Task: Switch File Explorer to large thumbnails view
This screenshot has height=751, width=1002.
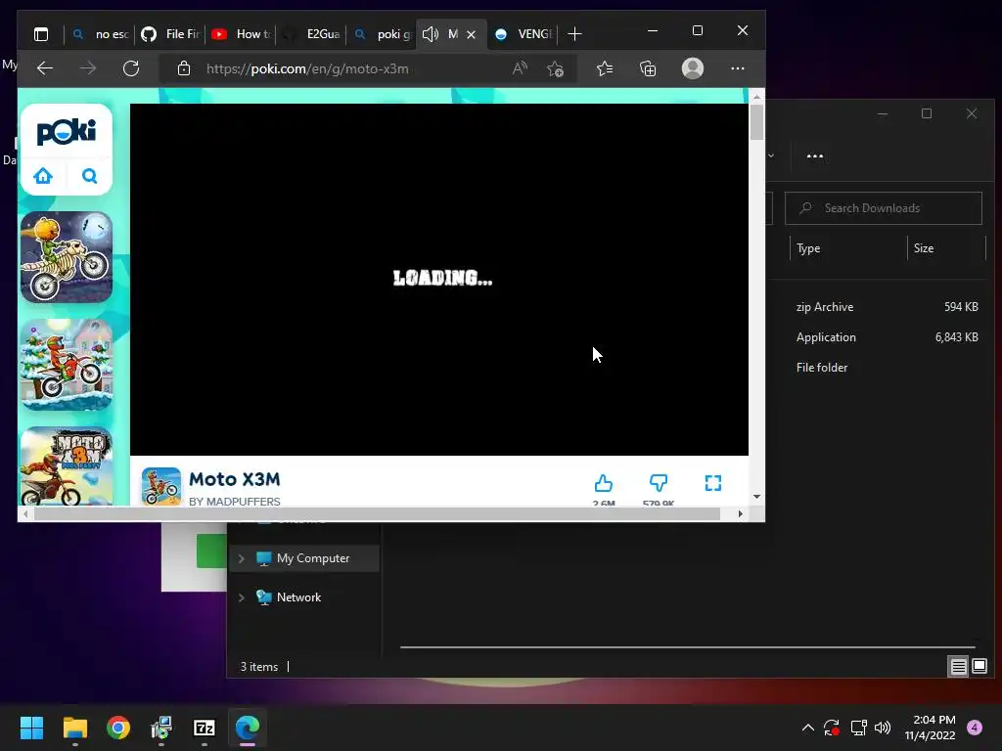Action: (979, 667)
